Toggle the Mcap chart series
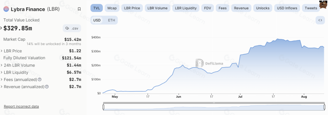The height and width of the screenshot is (115, 328). coord(112,8)
